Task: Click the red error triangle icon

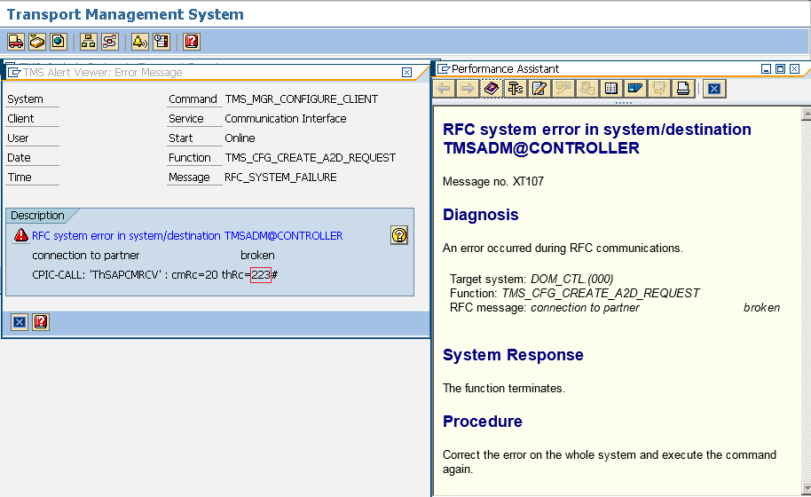Action: [x=20, y=235]
